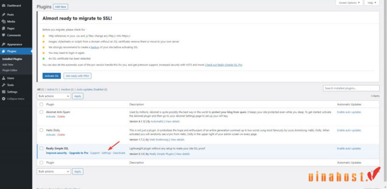387x189 pixels.
Task: Click the Comments bubble icon
Action: 3,35
